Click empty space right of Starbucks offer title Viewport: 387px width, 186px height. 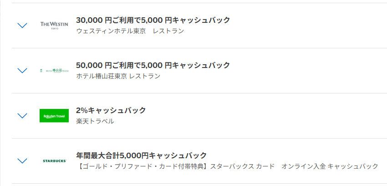(296, 155)
